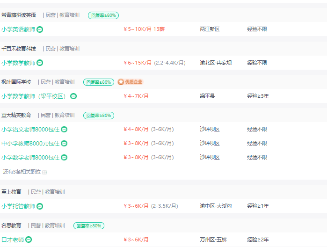Screen dimensions: 327x247
Task: Click chat icon beside 小学数学教师 at 千百禾教育科技
Action: click(x=40, y=63)
